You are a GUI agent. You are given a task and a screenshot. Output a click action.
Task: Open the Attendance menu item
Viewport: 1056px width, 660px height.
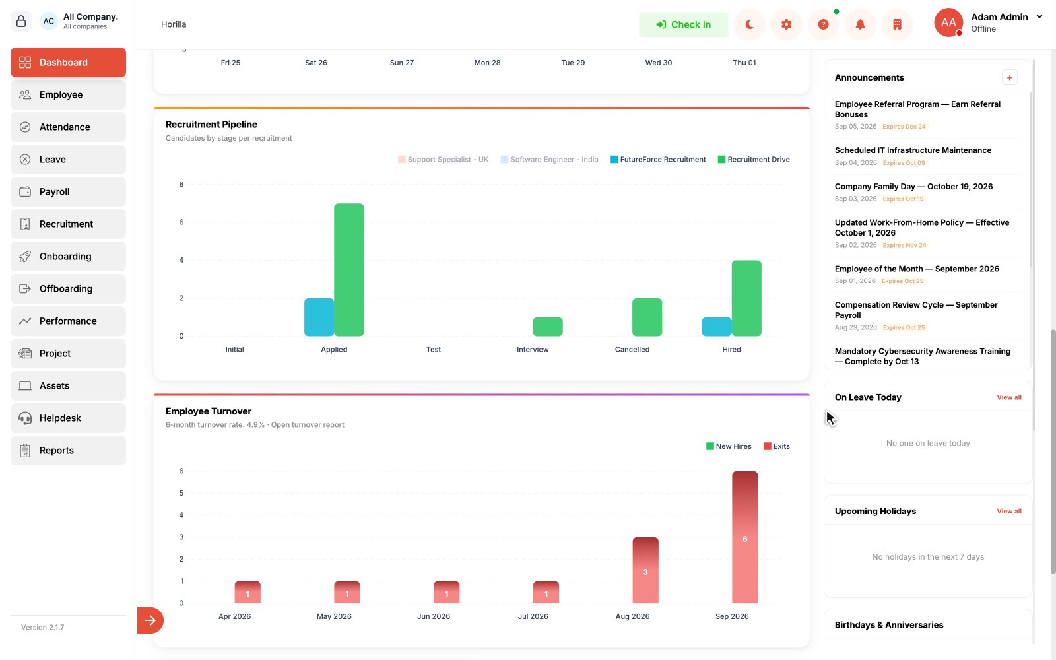tap(68, 127)
